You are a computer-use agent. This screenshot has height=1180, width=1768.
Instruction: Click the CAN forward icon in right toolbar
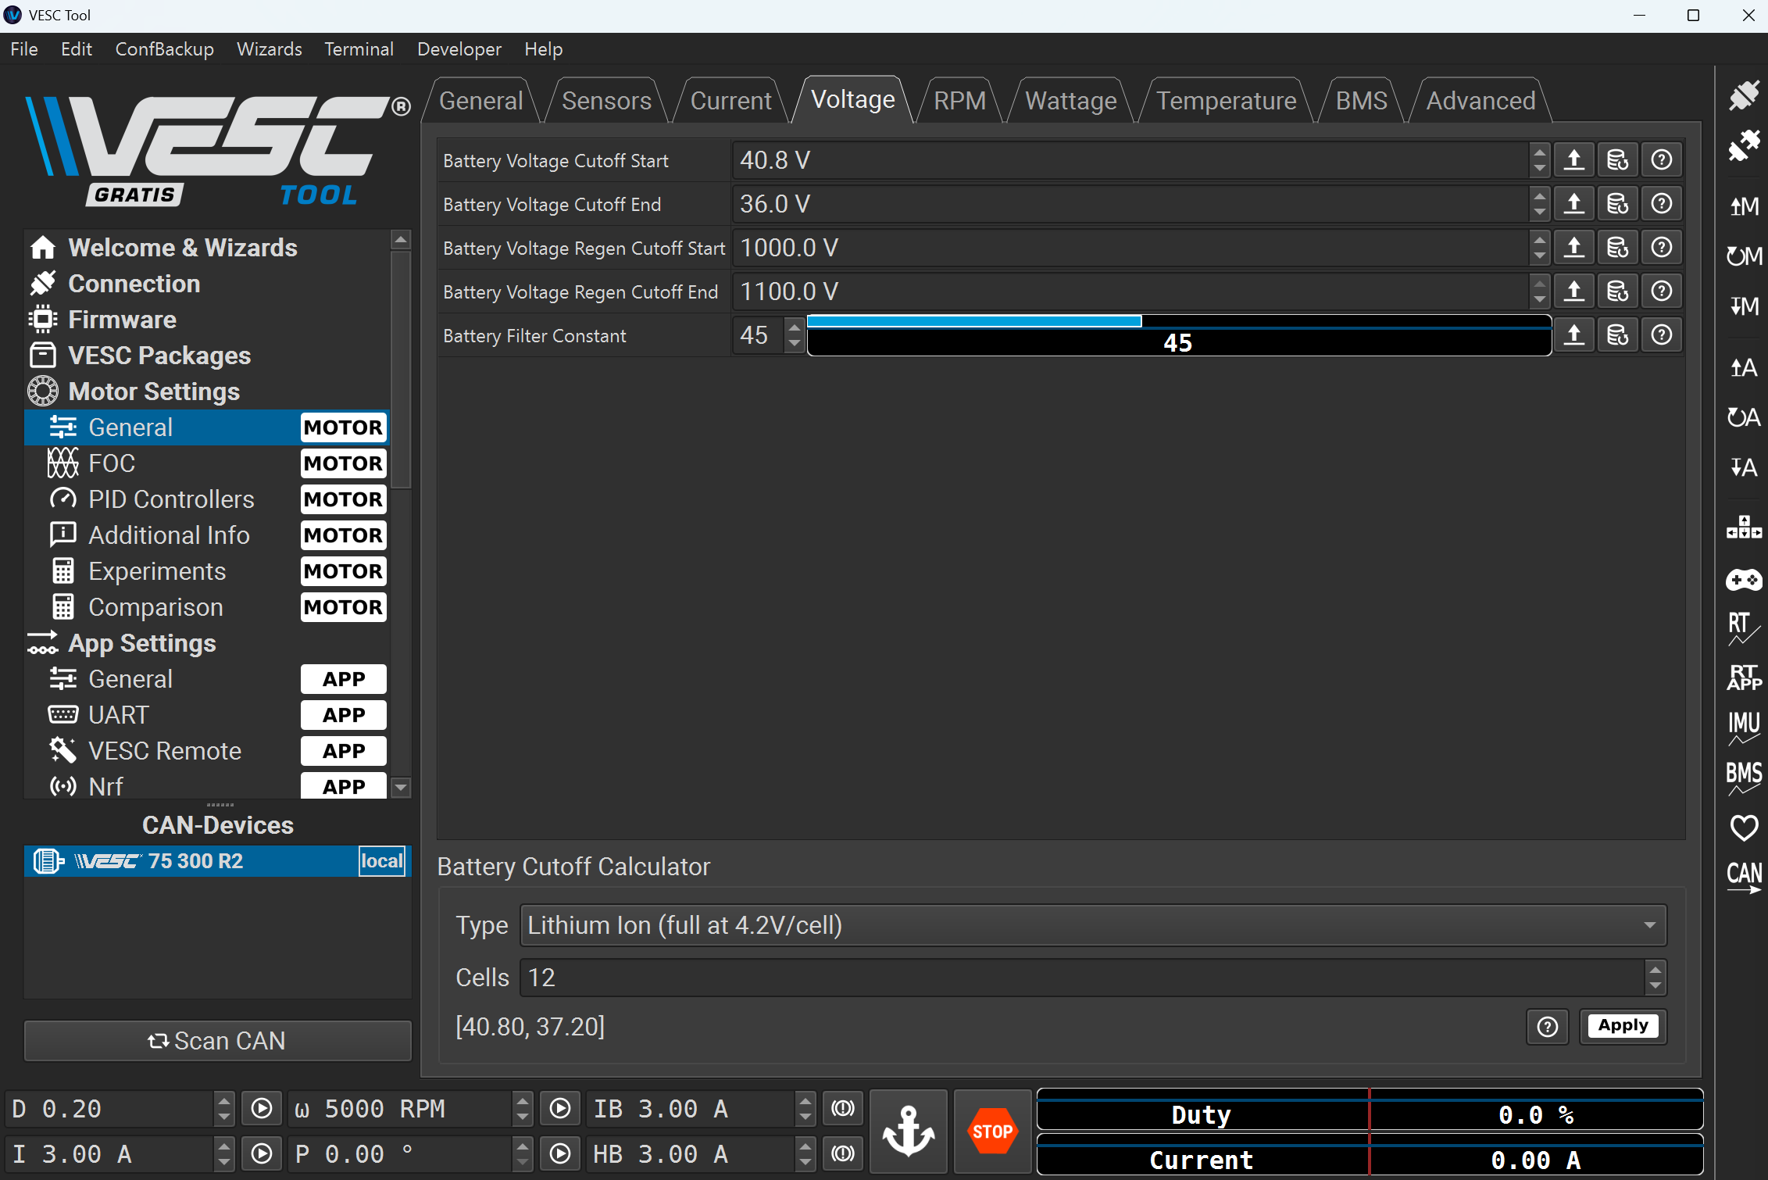tap(1743, 877)
